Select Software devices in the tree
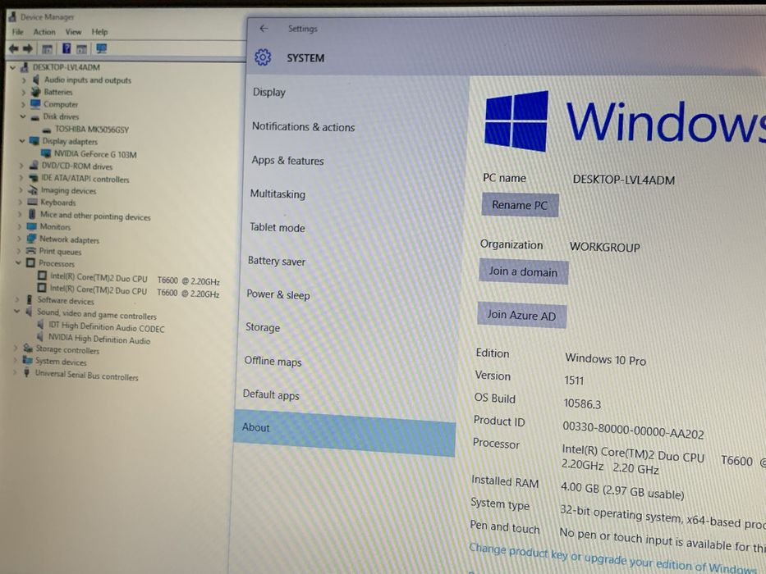 (66, 300)
